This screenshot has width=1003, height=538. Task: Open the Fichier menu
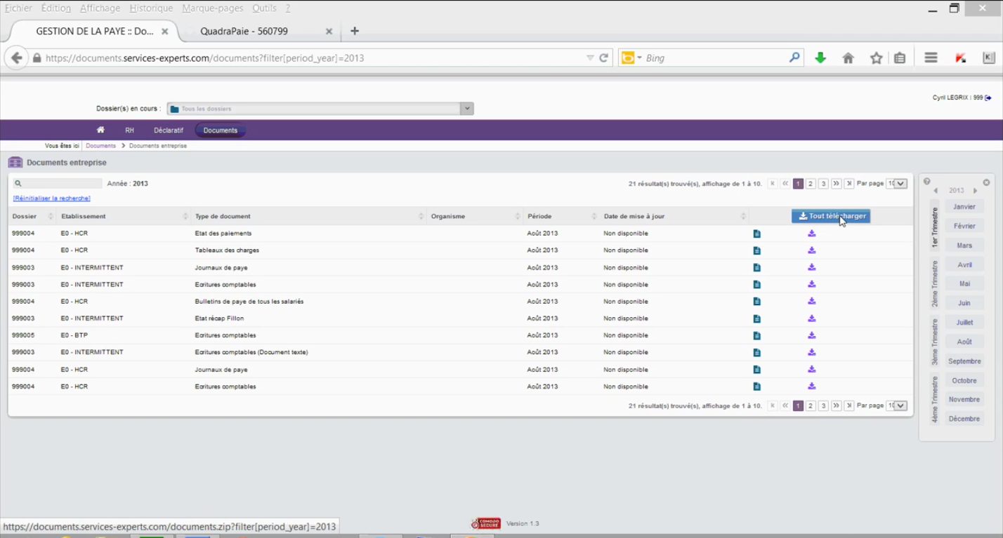tap(18, 8)
